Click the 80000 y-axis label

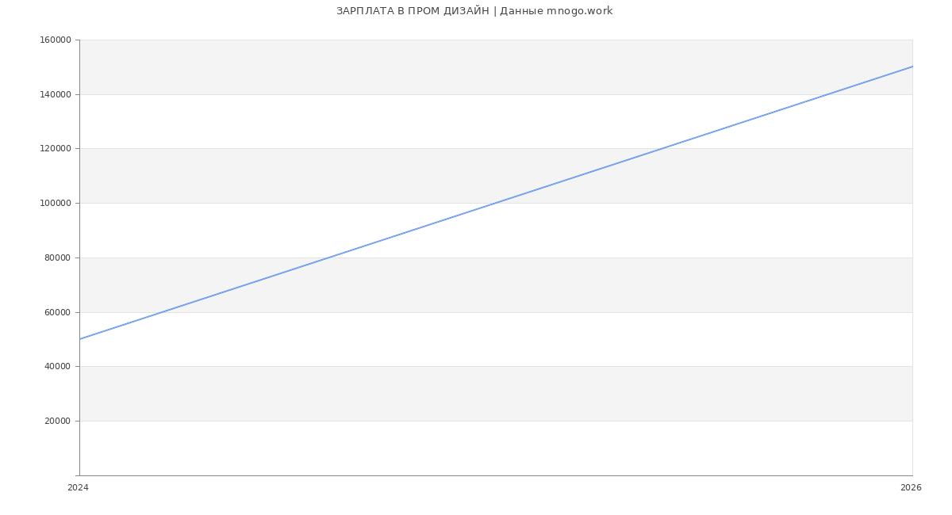click(58, 257)
